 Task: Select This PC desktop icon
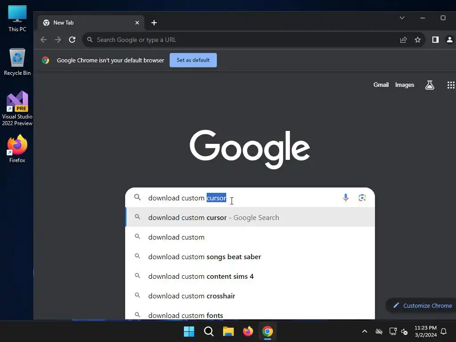point(17,18)
